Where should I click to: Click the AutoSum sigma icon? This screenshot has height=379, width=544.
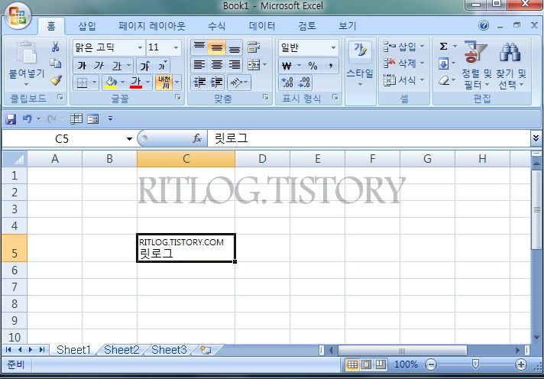(x=443, y=47)
